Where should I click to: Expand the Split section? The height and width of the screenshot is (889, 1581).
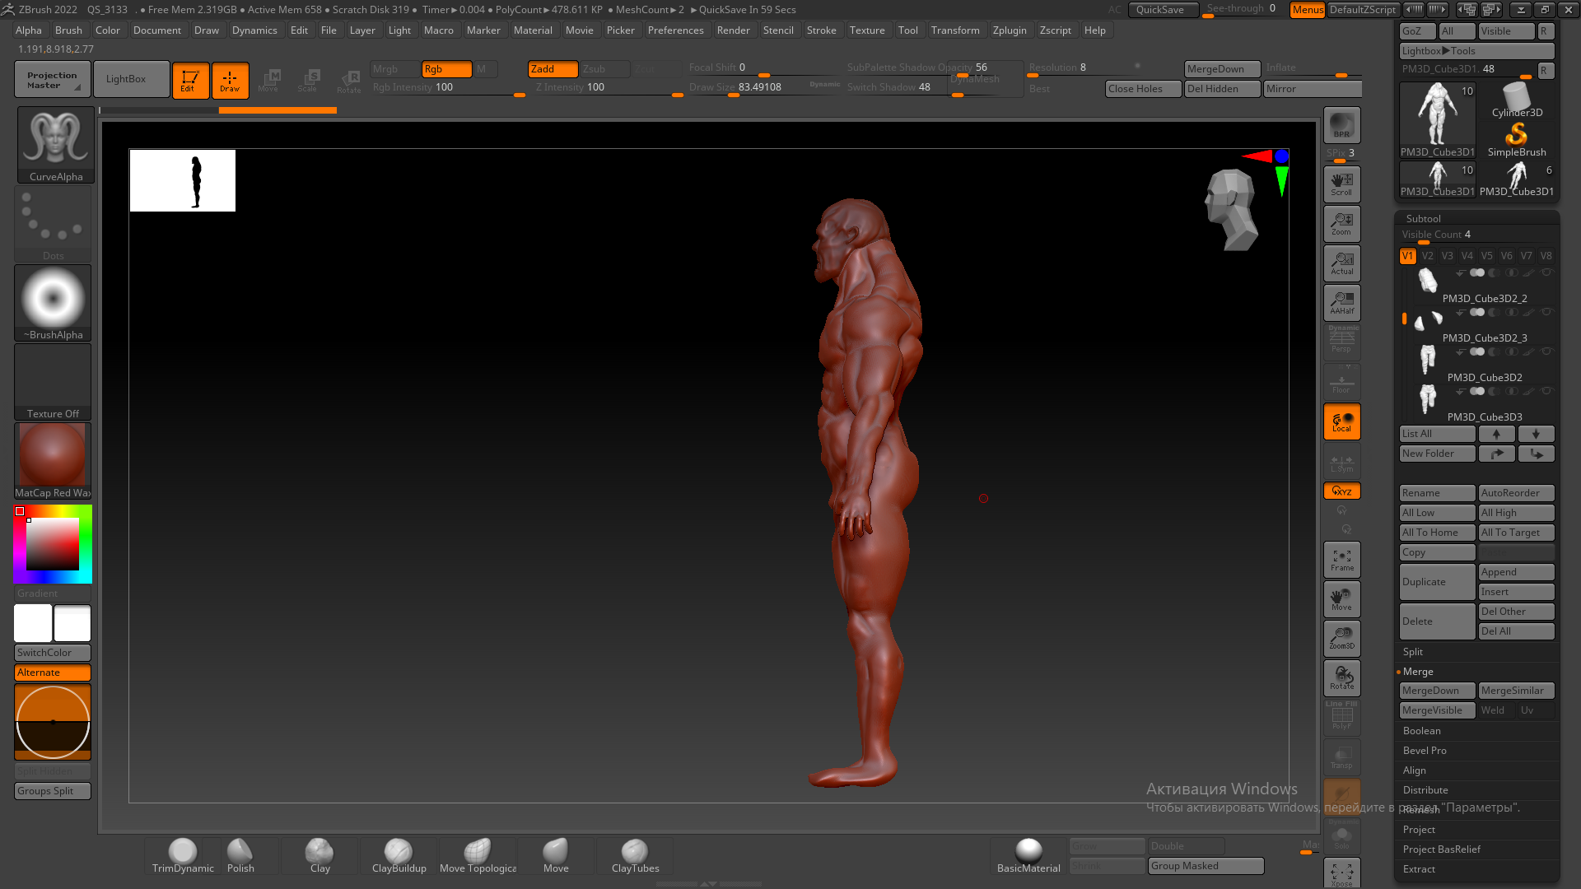[x=1413, y=652]
